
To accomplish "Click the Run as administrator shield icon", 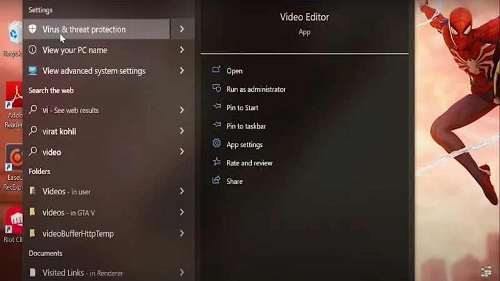I will click(216, 88).
